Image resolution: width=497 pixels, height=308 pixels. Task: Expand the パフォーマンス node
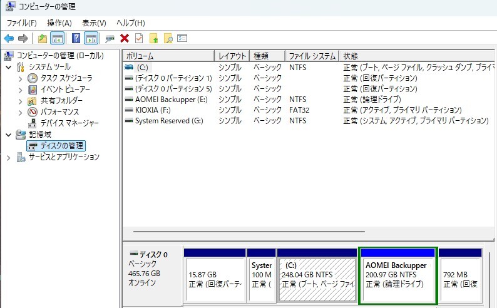[20, 113]
